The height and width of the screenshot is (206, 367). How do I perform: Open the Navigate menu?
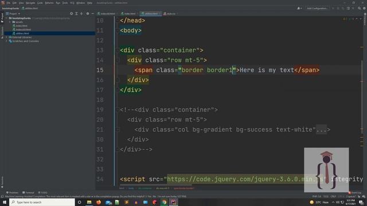(x=30, y=3)
